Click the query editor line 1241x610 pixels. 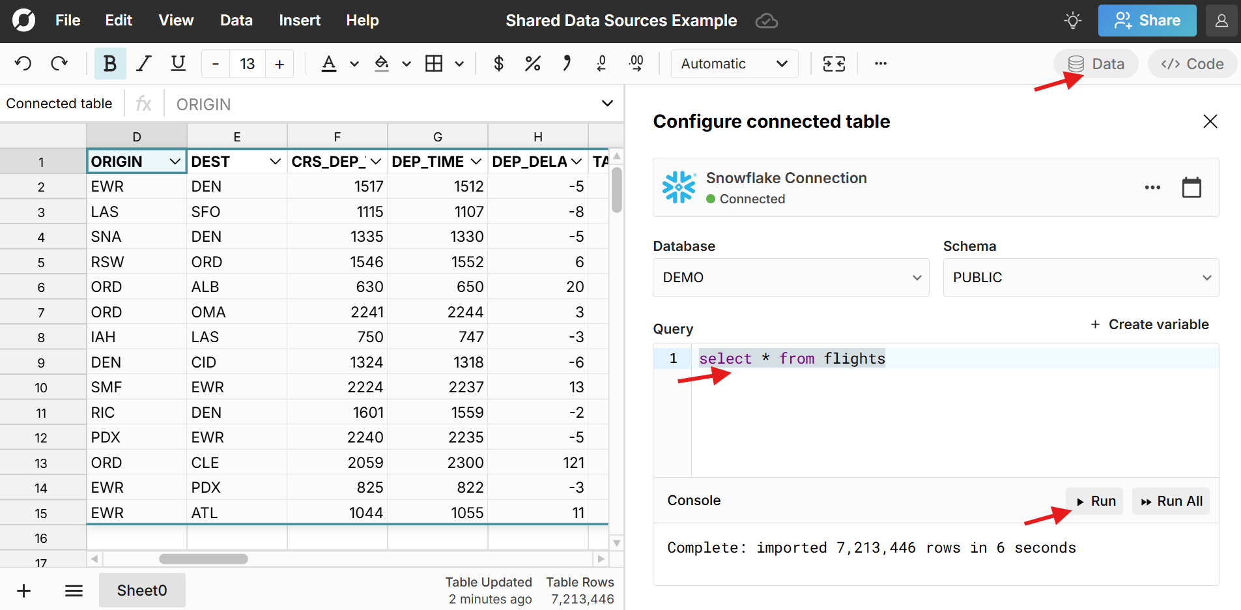(x=792, y=358)
